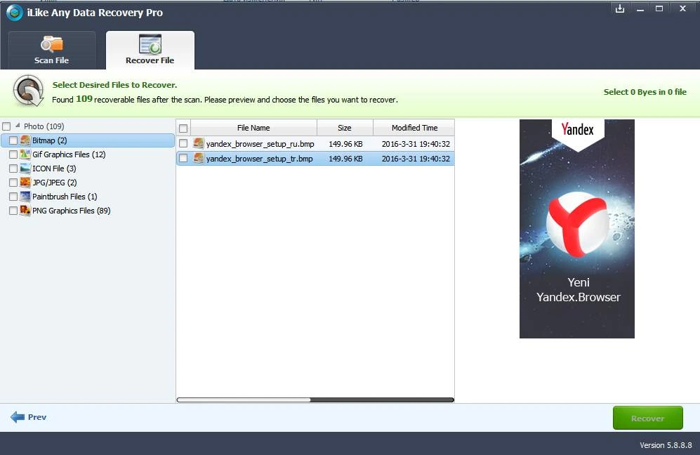
Task: Select file yandex_browser_setup_tr.bmp
Action: (259, 159)
